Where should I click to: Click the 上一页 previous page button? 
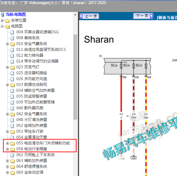pos(89,16)
